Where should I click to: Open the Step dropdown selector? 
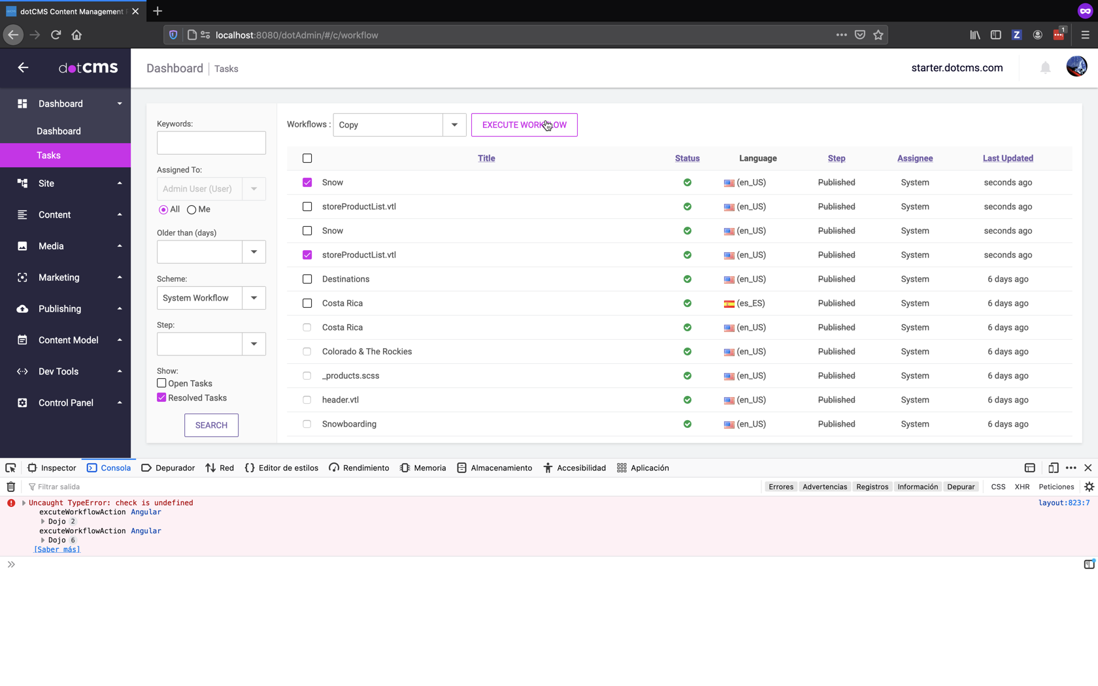pyautogui.click(x=254, y=344)
